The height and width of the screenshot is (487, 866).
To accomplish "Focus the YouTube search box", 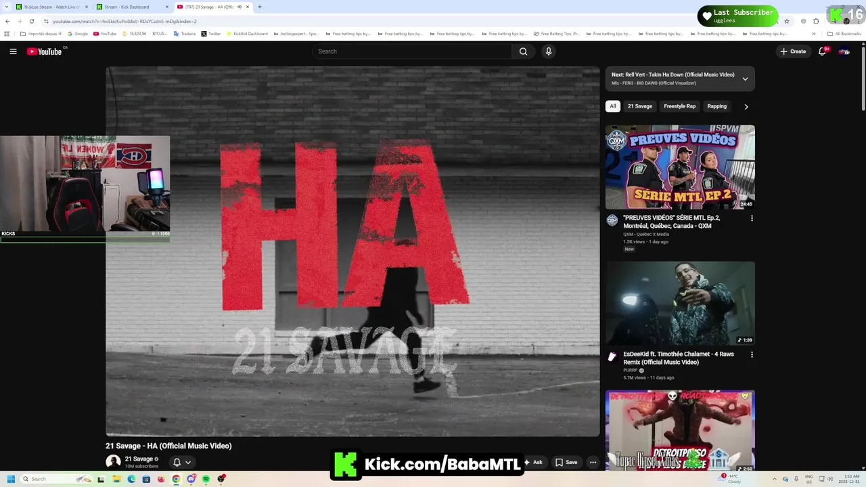I will coord(413,51).
